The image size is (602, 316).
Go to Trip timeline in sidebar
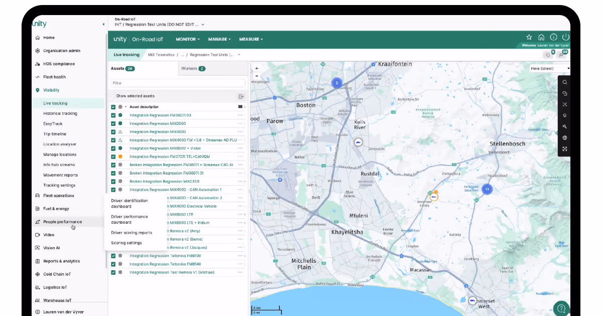pos(55,134)
